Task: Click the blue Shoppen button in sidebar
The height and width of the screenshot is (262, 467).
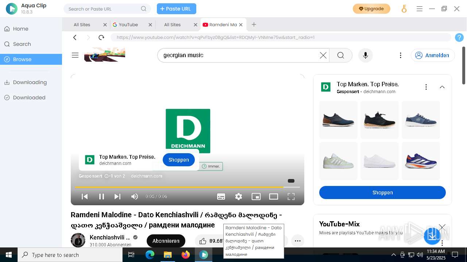Action: point(382,192)
